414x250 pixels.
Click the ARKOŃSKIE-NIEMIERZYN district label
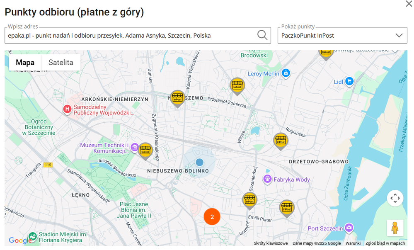(115, 100)
